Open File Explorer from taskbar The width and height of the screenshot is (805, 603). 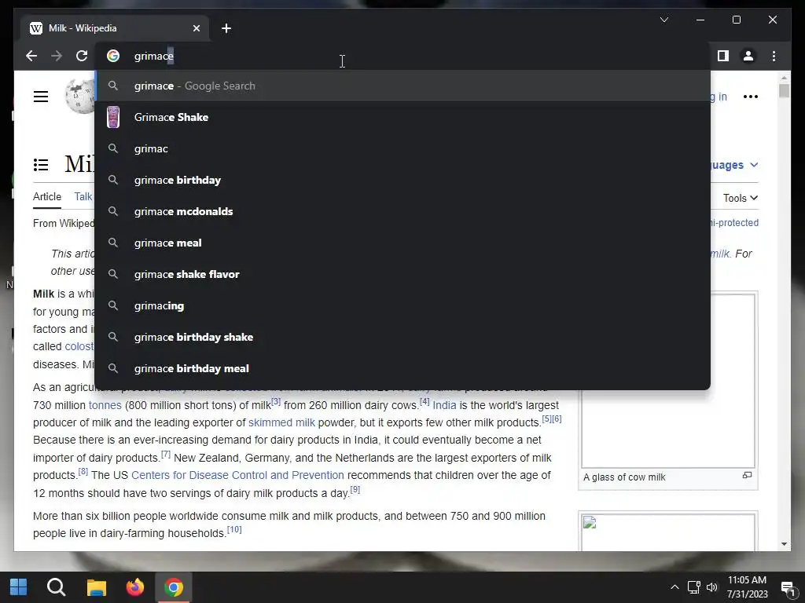click(x=96, y=587)
